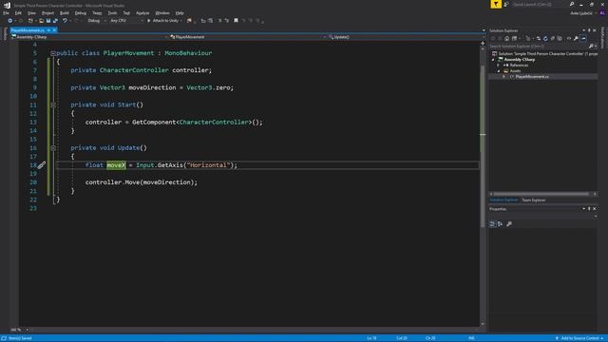Click the Show All Files icon in Solution Explorer

[560, 38]
